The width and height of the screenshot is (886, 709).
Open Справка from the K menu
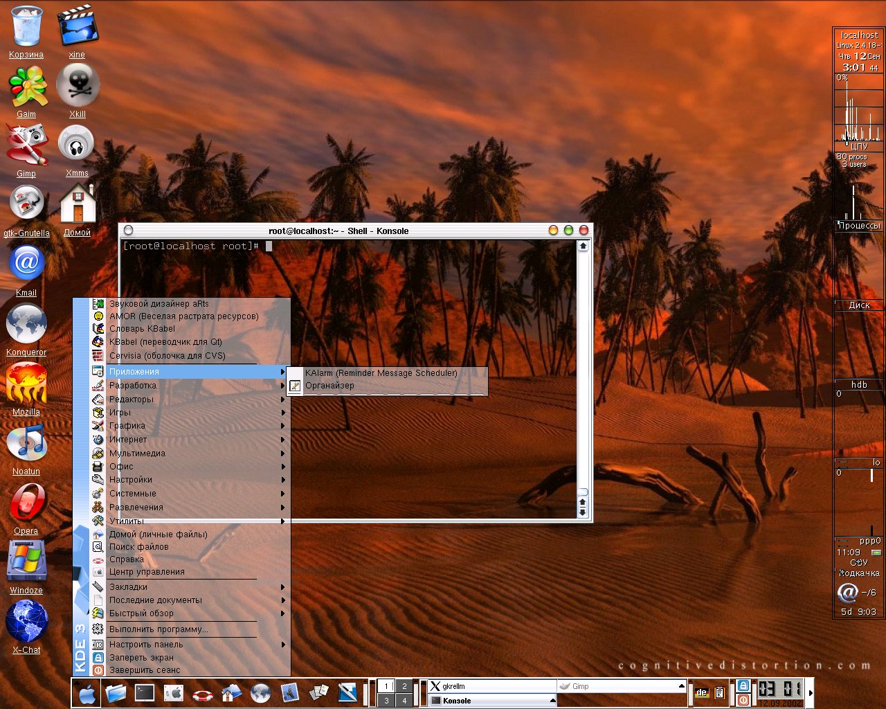pos(190,559)
